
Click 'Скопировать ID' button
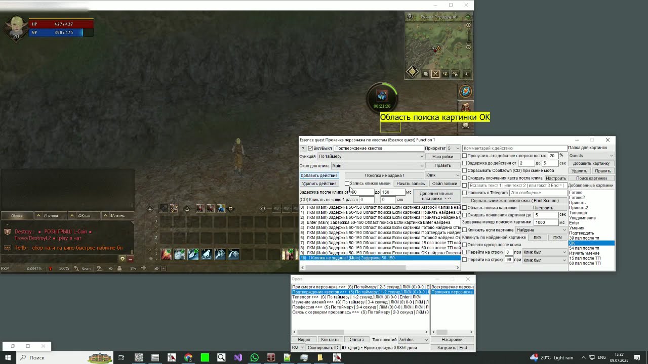(x=323, y=347)
